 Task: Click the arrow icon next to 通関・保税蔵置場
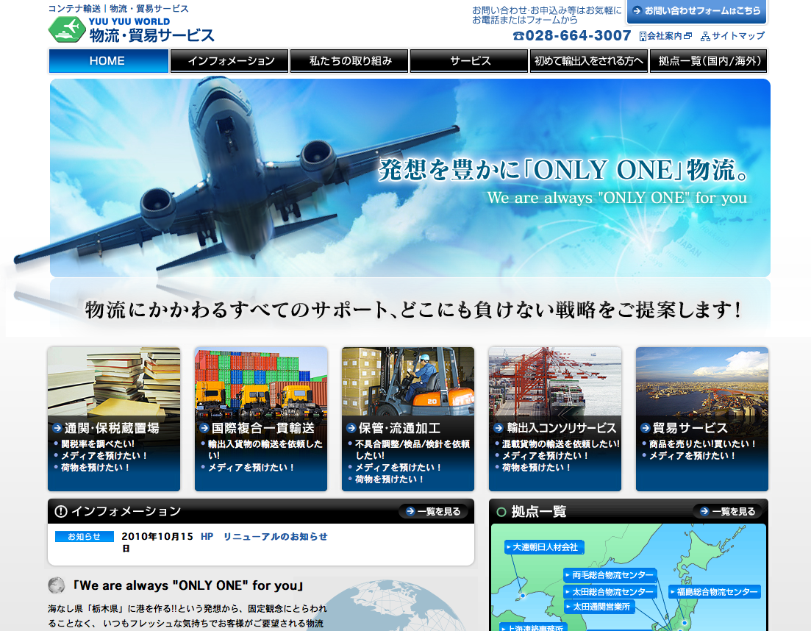coord(57,428)
